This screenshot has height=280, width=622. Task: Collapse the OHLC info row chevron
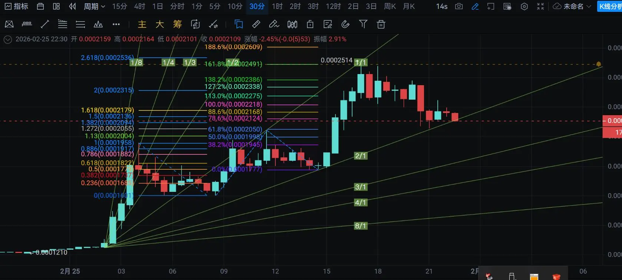8,39
